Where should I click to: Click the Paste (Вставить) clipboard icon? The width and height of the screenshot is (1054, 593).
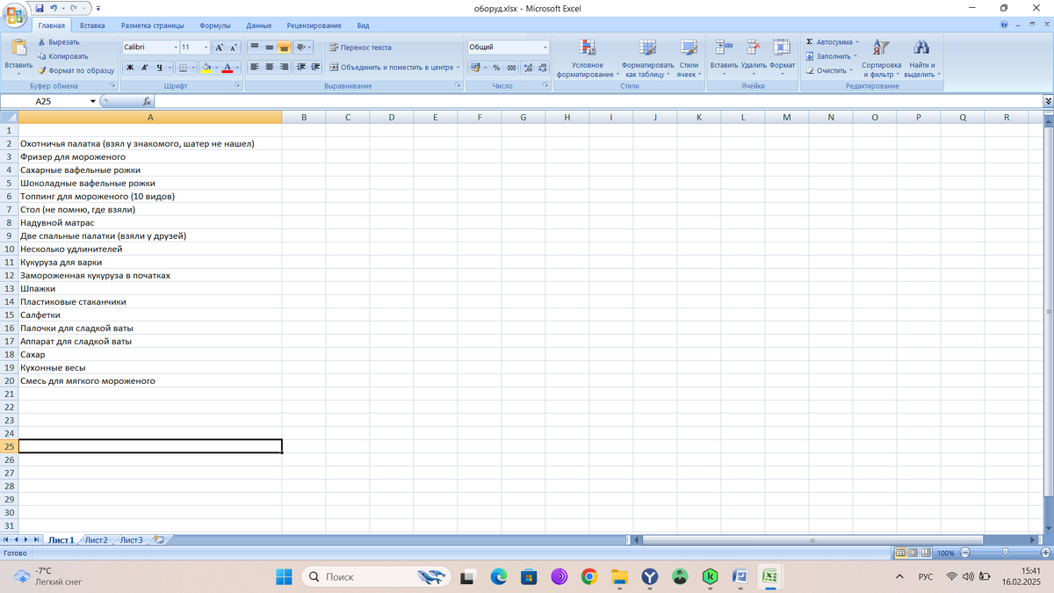point(18,49)
